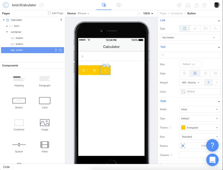Open the user profile avatar
Image resolution: width=223 pixels, height=170 pixels.
(x=217, y=5)
